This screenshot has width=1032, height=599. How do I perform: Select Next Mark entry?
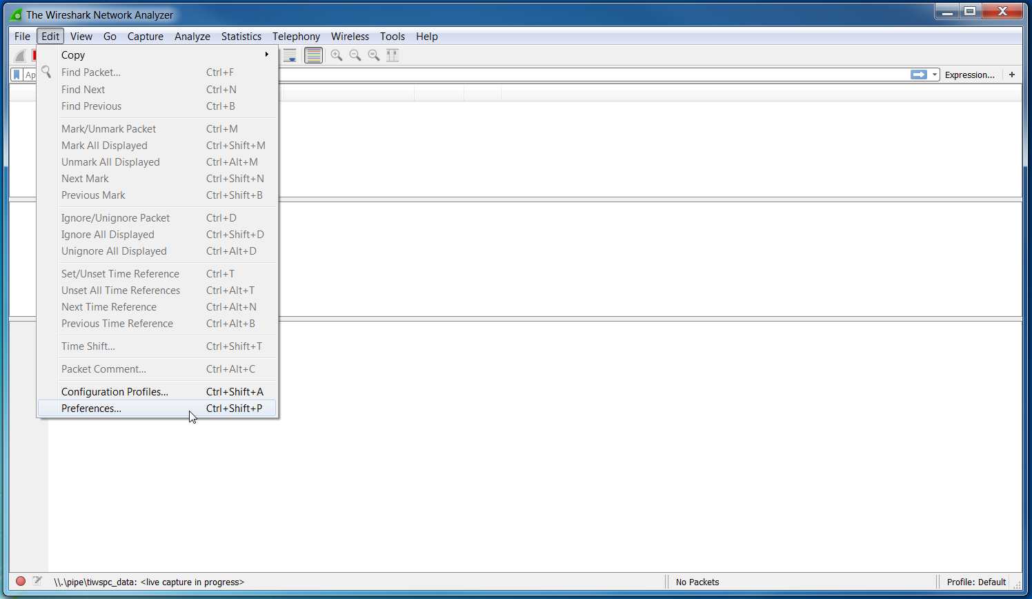point(158,179)
